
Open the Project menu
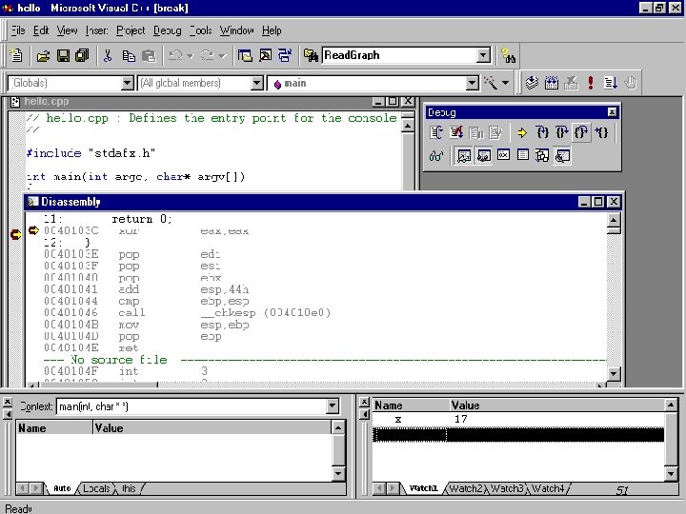pyautogui.click(x=131, y=30)
